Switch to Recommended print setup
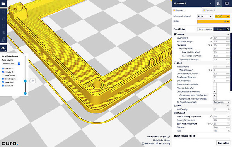 205,29
